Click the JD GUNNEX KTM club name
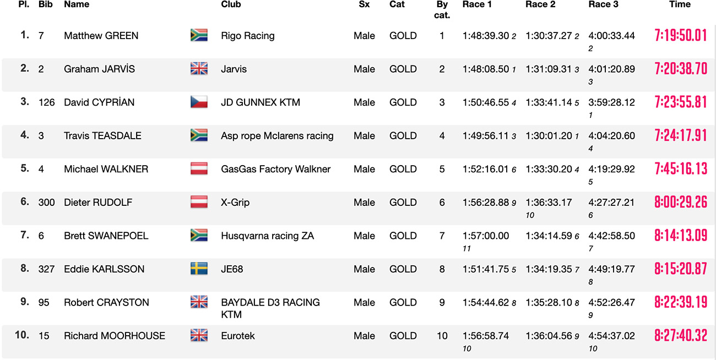 (261, 102)
